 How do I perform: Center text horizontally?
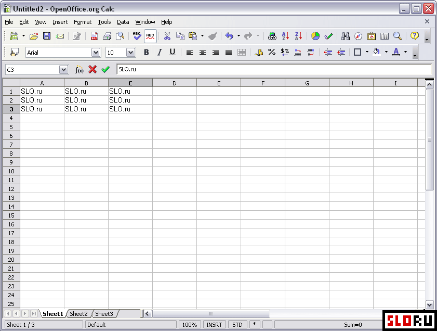pyautogui.click(x=203, y=52)
